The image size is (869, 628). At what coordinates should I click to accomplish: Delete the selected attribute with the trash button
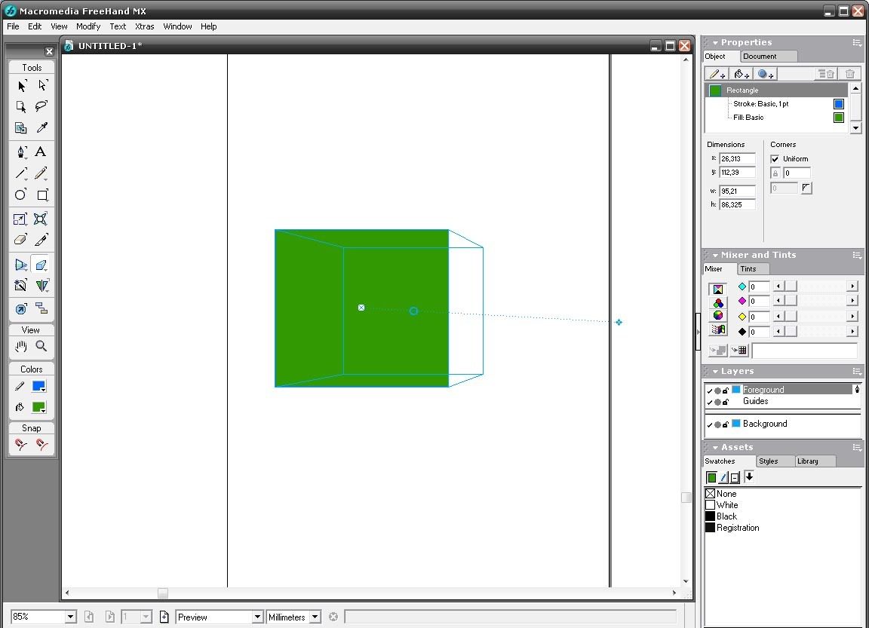849,73
